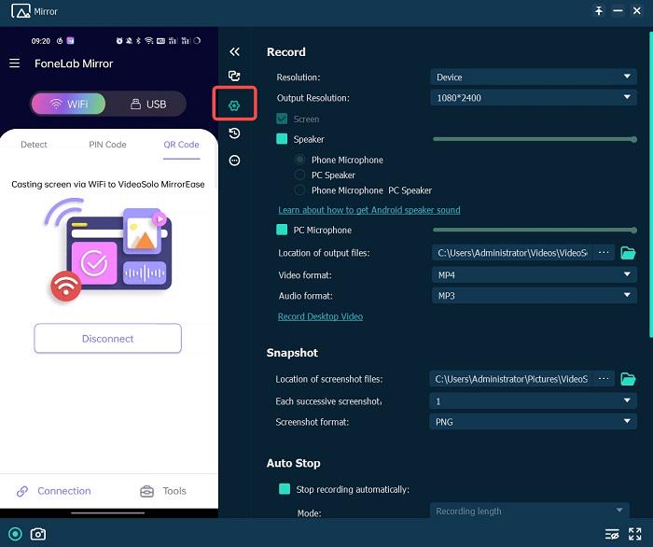Switch phone connection to WiFi mode

(x=68, y=104)
